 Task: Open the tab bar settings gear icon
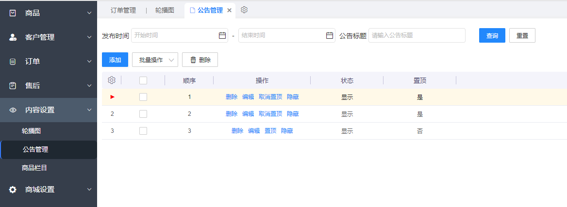pos(244,10)
